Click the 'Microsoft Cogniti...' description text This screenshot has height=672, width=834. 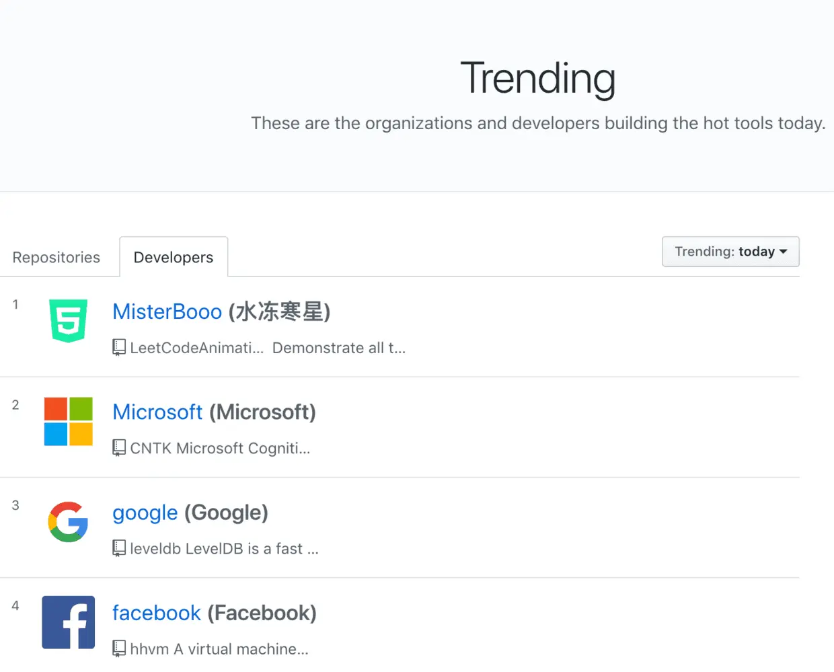coord(243,448)
